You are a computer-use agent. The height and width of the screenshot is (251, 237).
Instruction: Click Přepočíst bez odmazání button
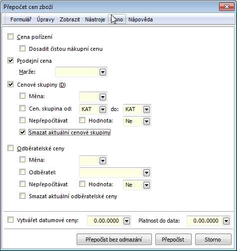point(114,240)
